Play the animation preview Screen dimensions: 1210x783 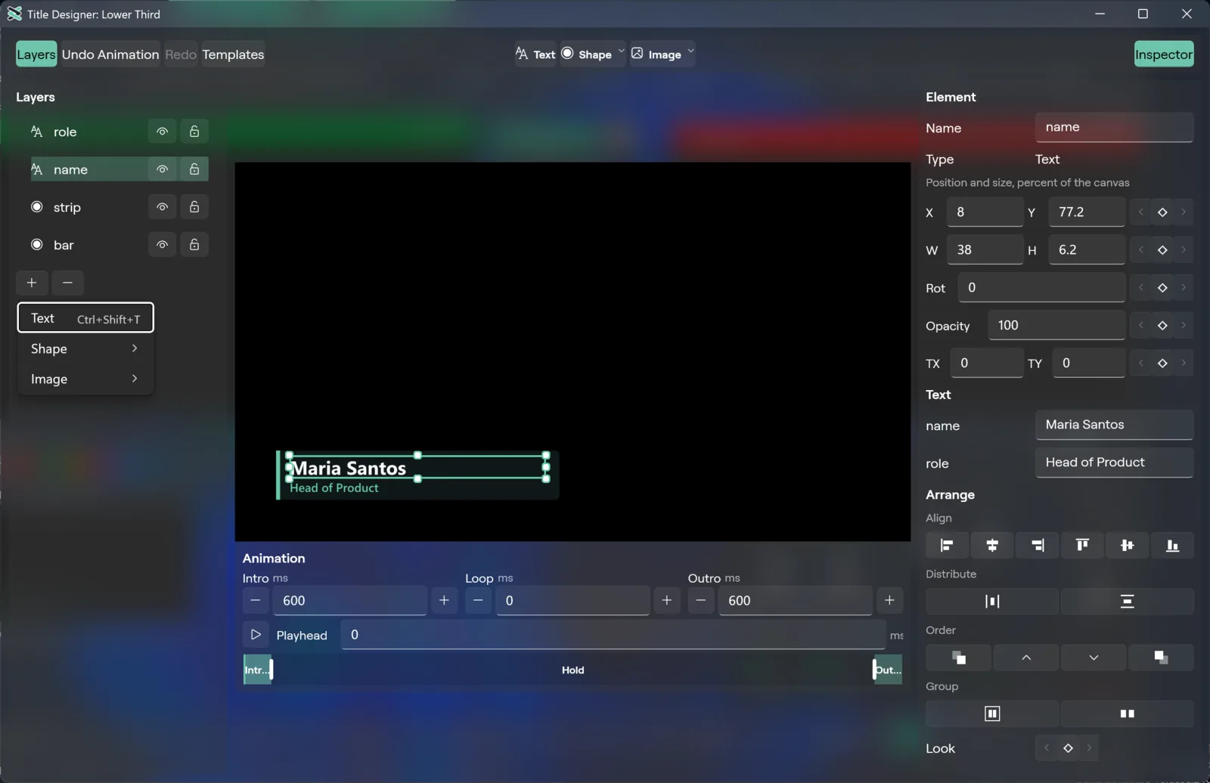pos(256,635)
